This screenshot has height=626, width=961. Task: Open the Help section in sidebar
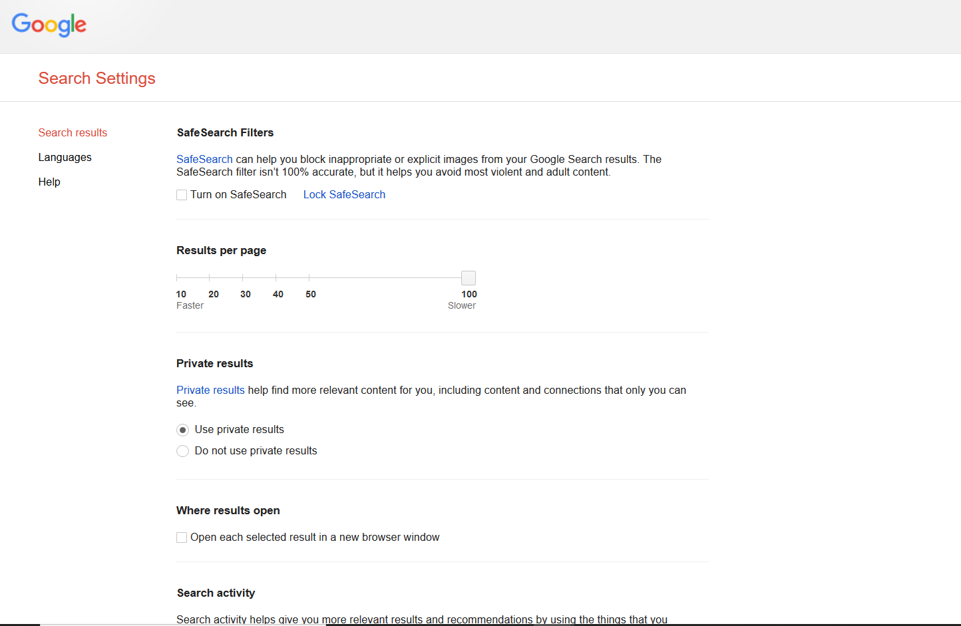(x=49, y=182)
